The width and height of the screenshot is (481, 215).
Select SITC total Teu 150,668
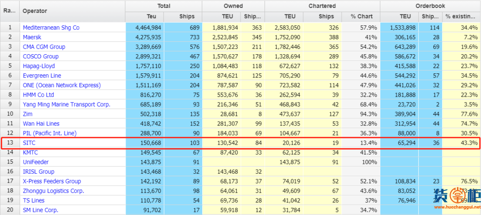click(x=144, y=143)
